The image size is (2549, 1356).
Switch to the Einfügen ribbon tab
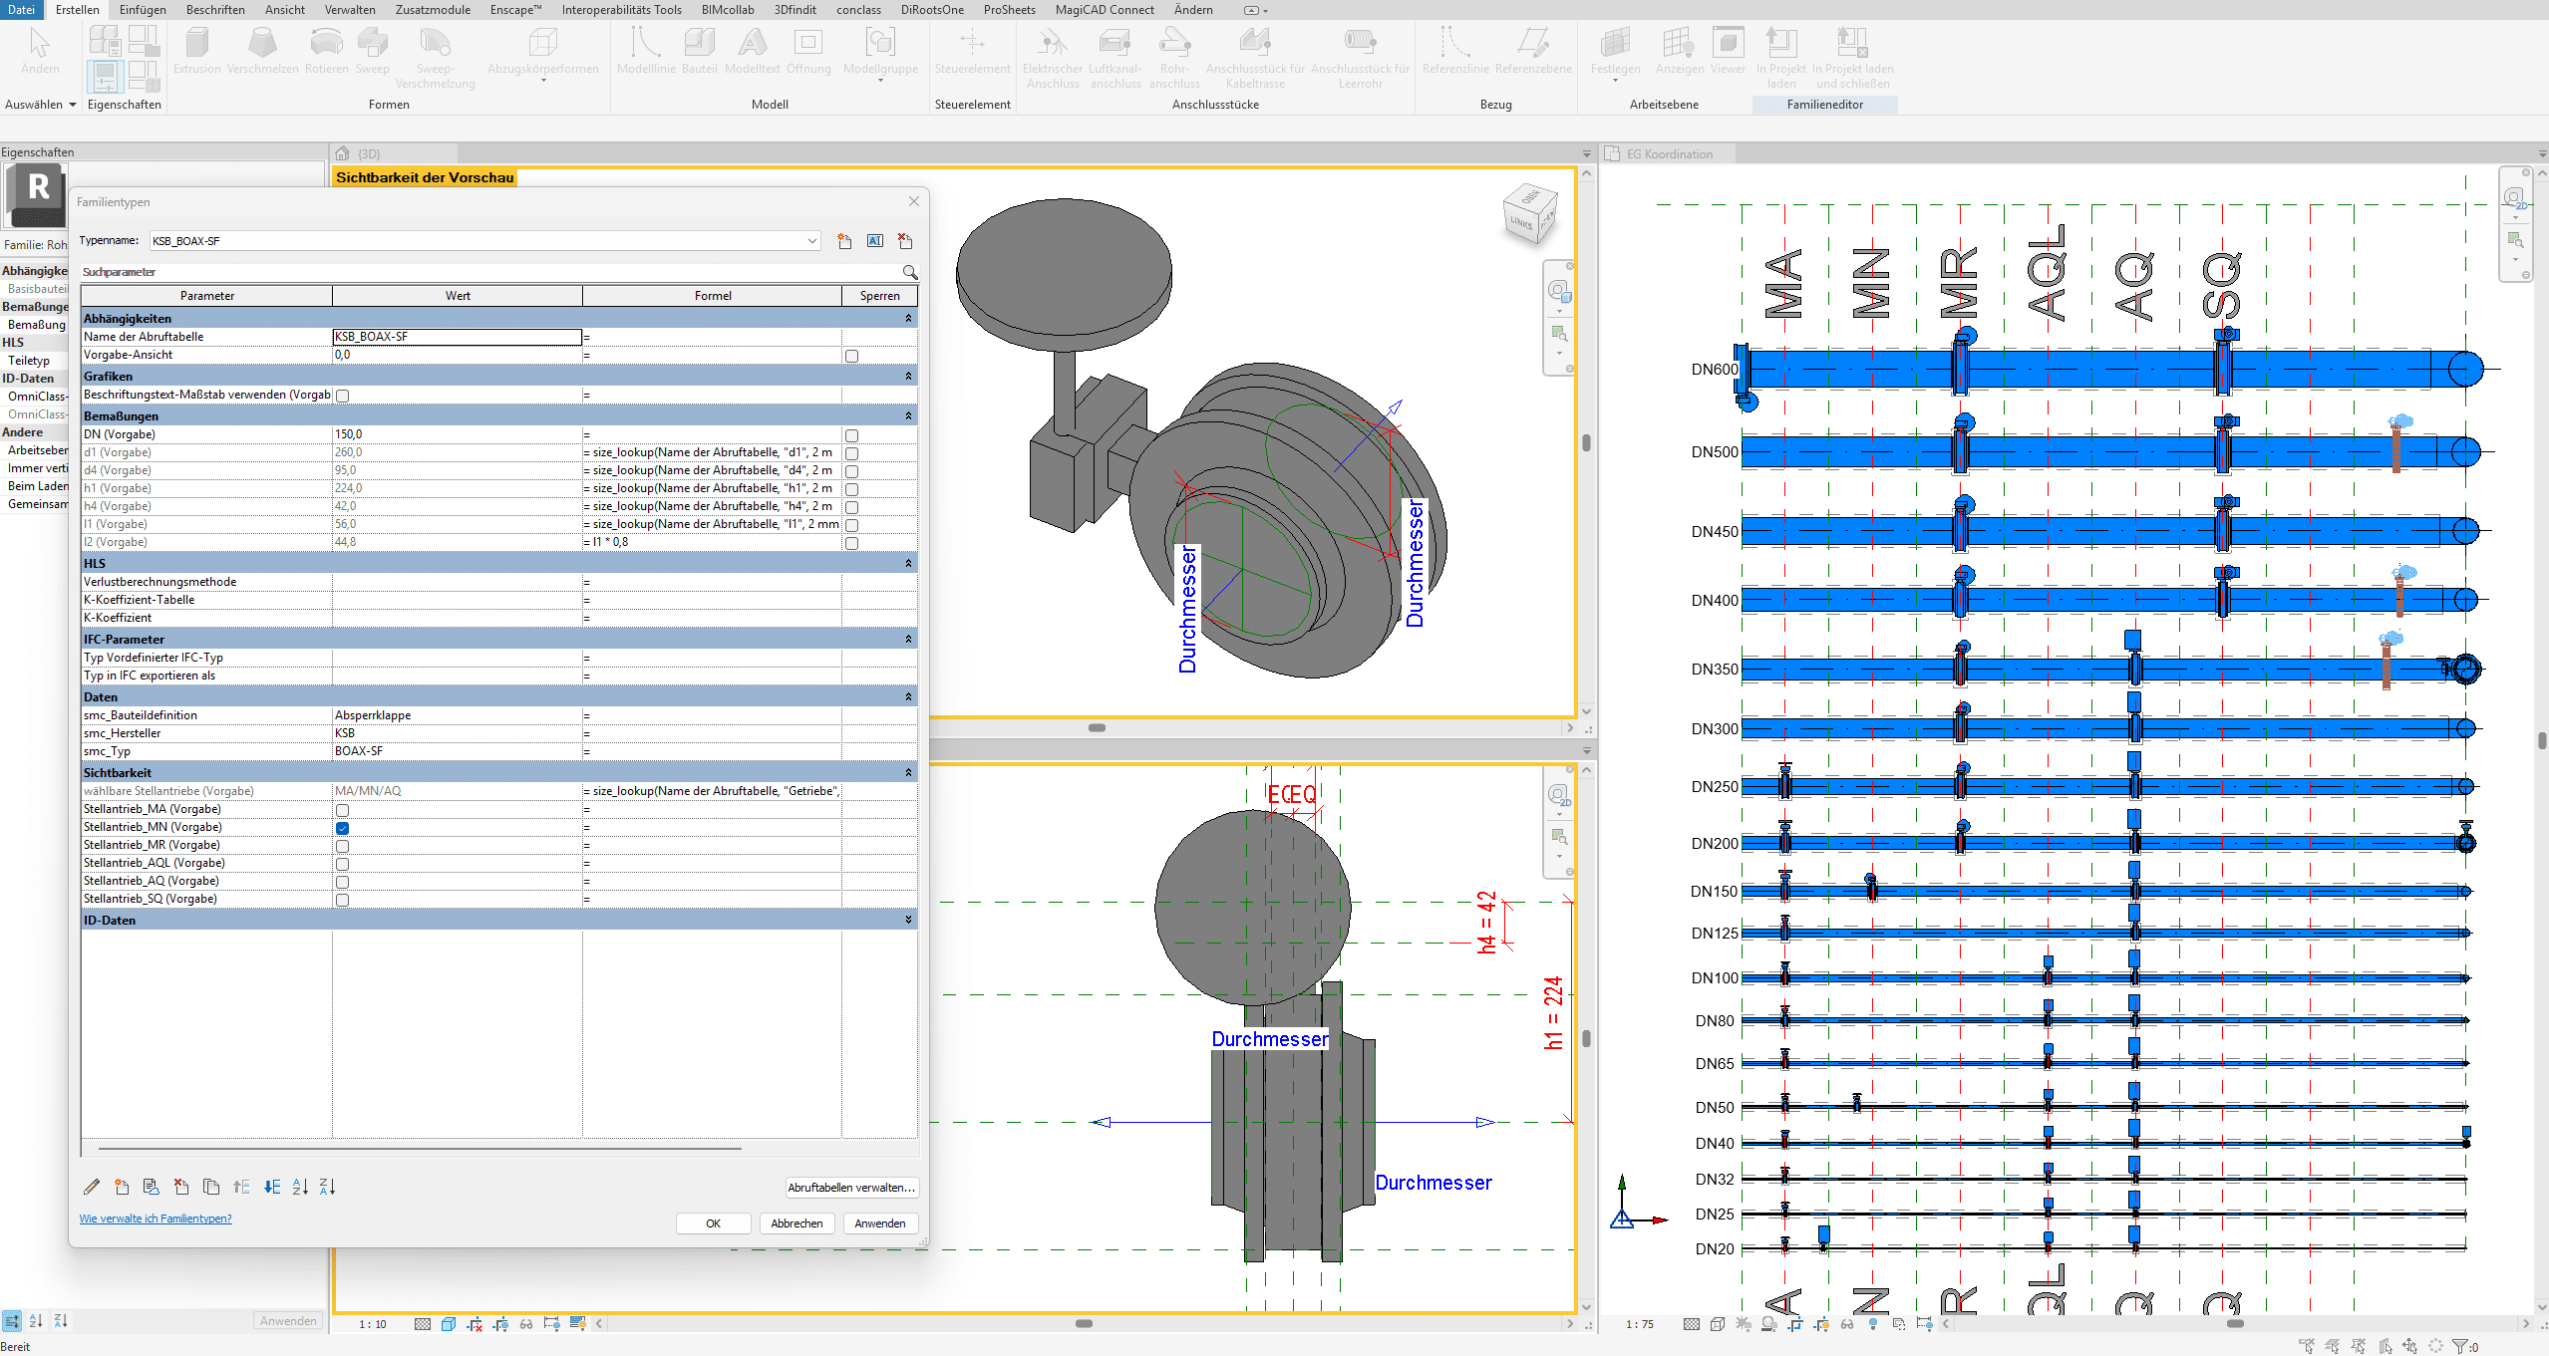tap(143, 10)
